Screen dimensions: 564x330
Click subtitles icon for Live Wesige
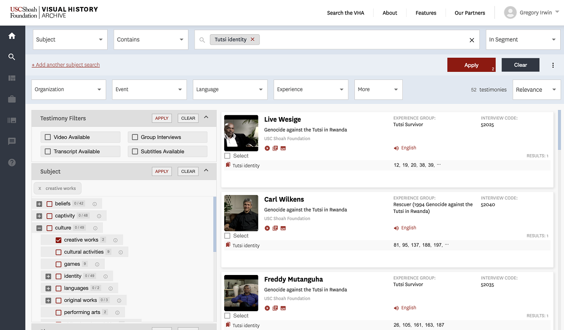click(x=283, y=149)
